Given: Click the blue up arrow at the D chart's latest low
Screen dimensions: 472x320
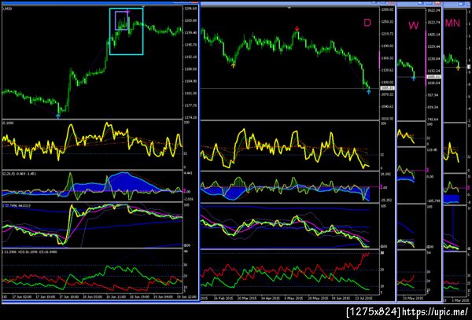Looking at the screenshot, I should (369, 91).
